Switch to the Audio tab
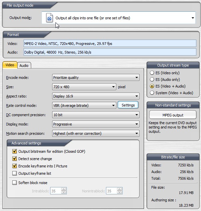Screen dimensions: 201x211 pos(24,66)
